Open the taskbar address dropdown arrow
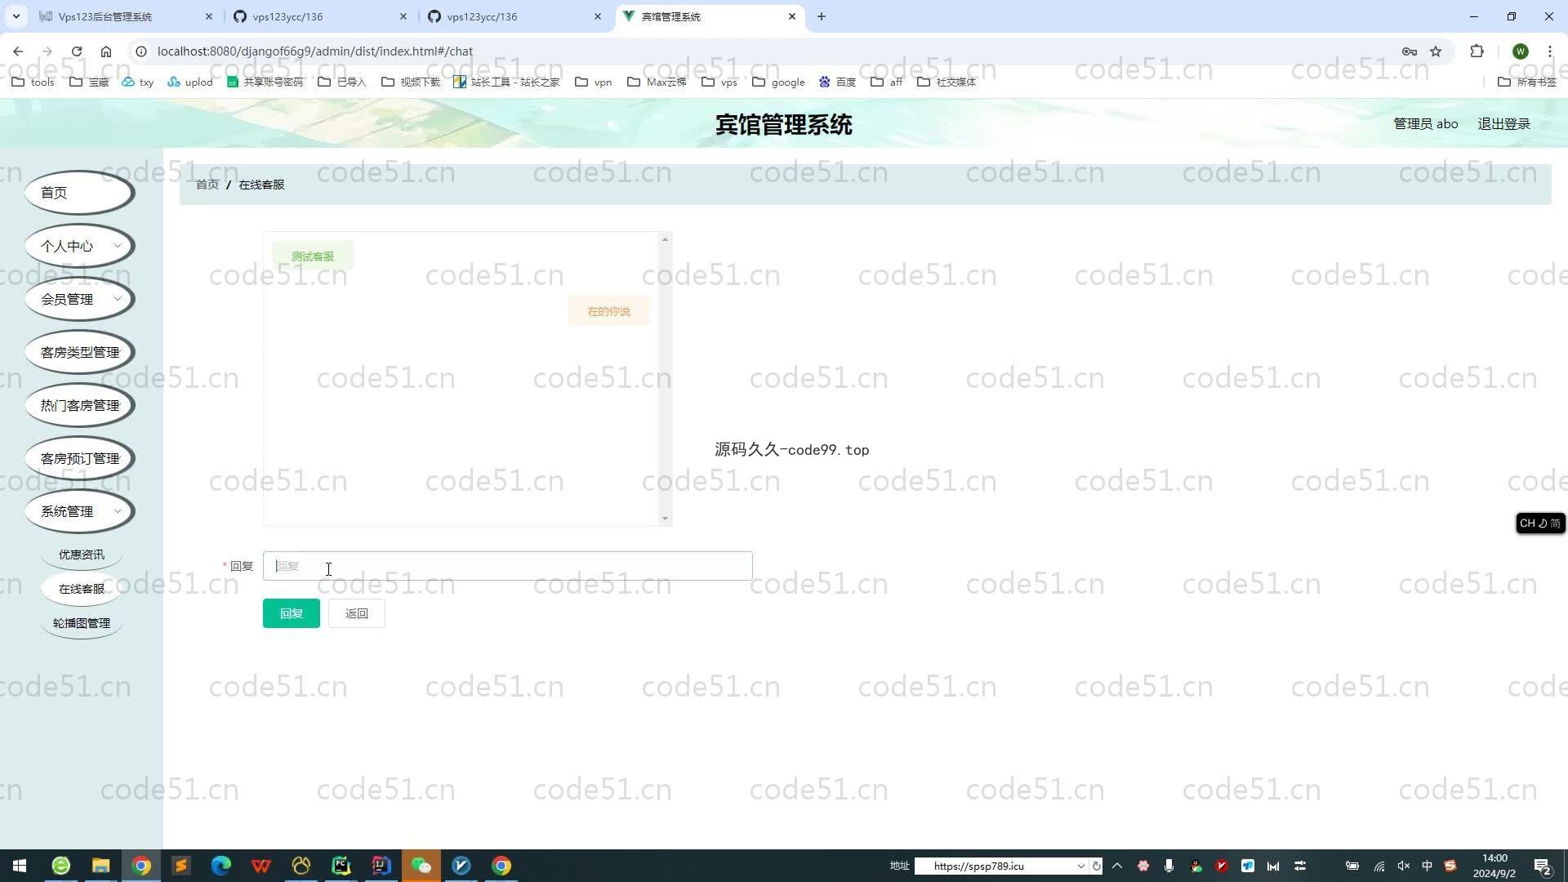Viewport: 1568px width, 882px height. (x=1080, y=866)
